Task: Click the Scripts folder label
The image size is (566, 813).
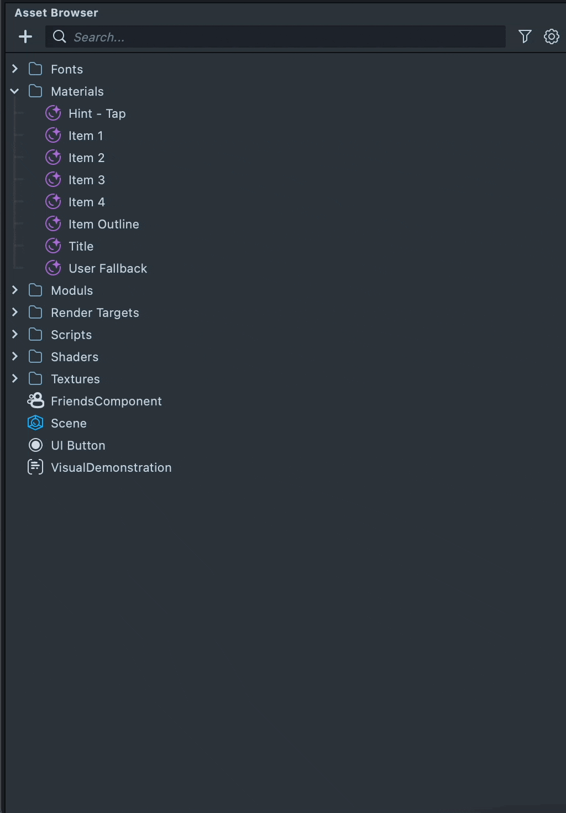Action: click(71, 335)
